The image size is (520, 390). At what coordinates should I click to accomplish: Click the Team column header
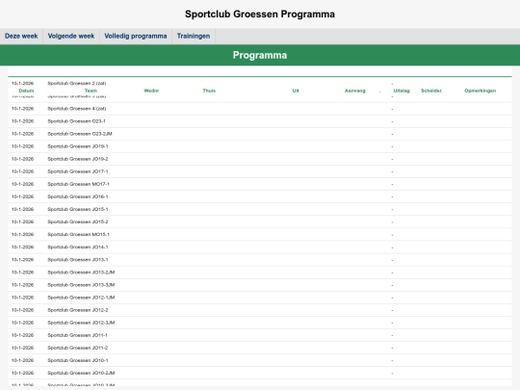click(x=91, y=91)
